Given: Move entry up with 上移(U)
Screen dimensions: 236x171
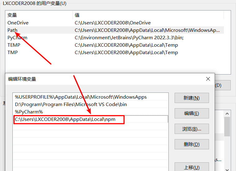Looking at the screenshot, I should click(192, 167).
